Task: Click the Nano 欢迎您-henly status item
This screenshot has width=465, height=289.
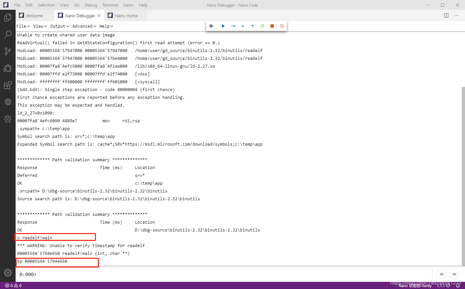Action: tap(415, 286)
